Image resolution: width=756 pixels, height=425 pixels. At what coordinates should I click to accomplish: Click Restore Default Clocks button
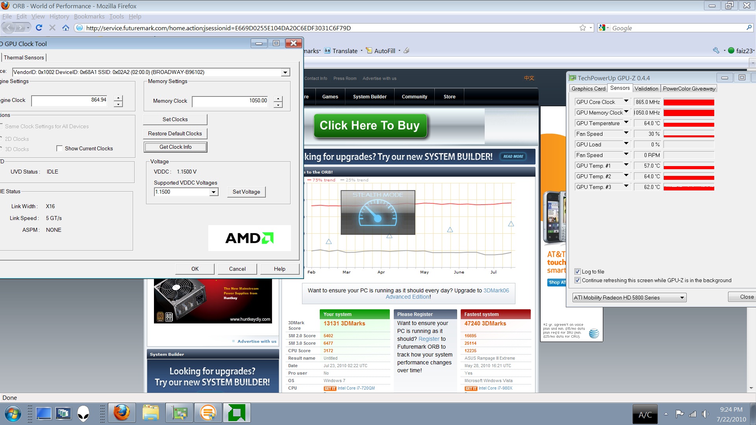(x=175, y=133)
